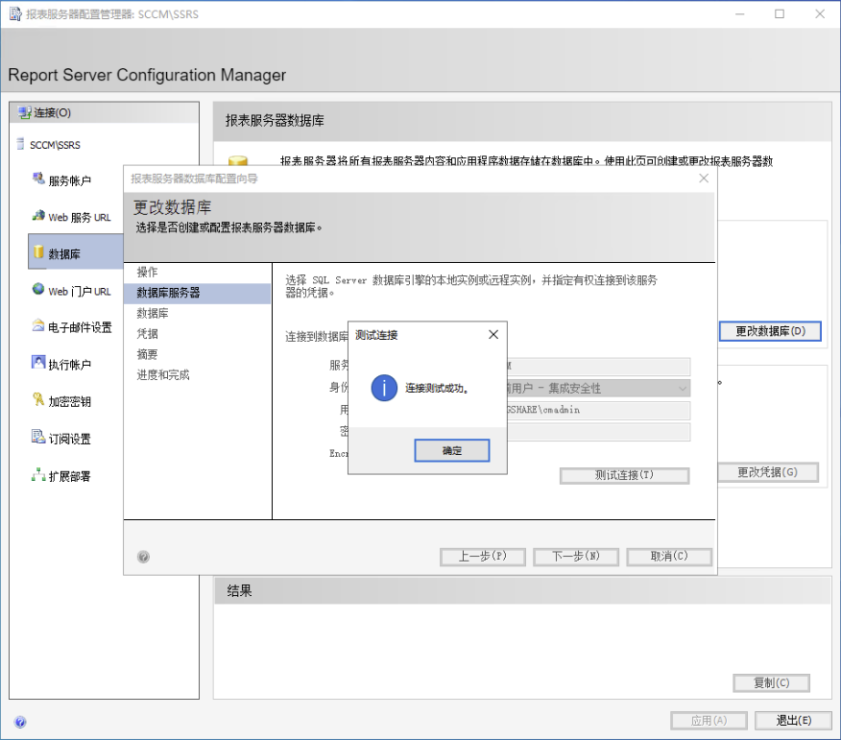Open the 服务帐户 page icon
The image size is (841, 740).
point(38,179)
